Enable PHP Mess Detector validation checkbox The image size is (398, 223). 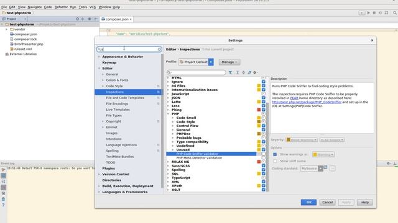tap(264, 158)
